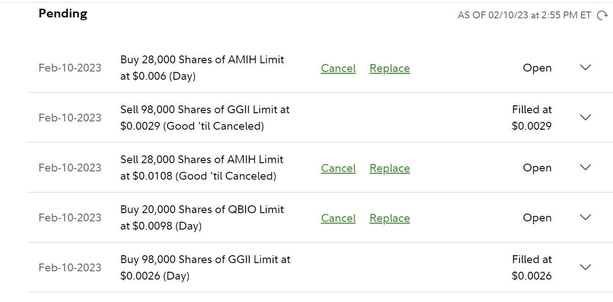Expand the Sell 28,000 AMIH order details

pos(586,167)
